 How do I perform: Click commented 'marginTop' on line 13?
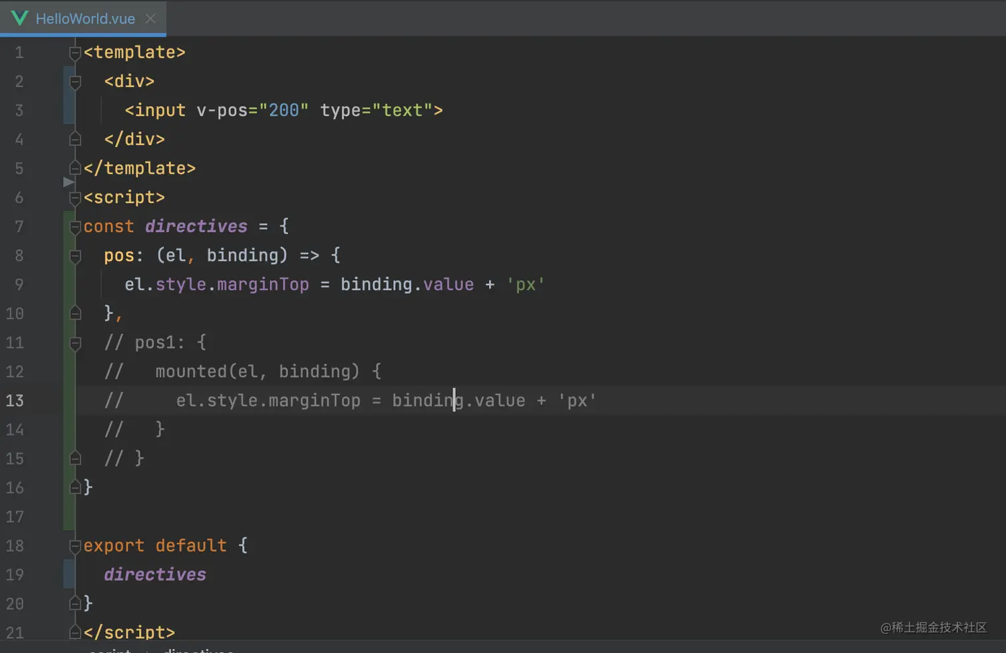(x=314, y=401)
